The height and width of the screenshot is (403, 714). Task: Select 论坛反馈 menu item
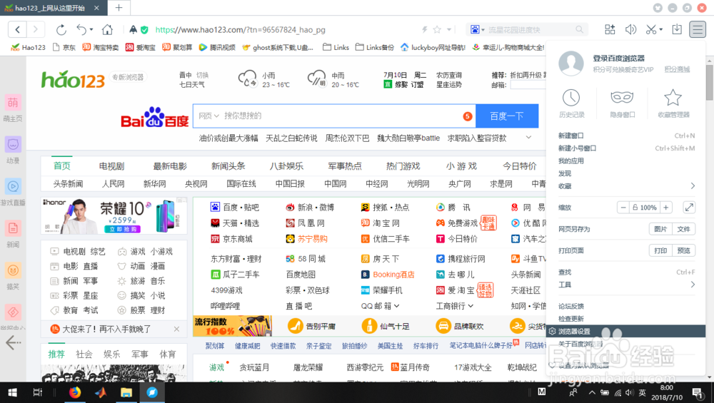(570, 306)
